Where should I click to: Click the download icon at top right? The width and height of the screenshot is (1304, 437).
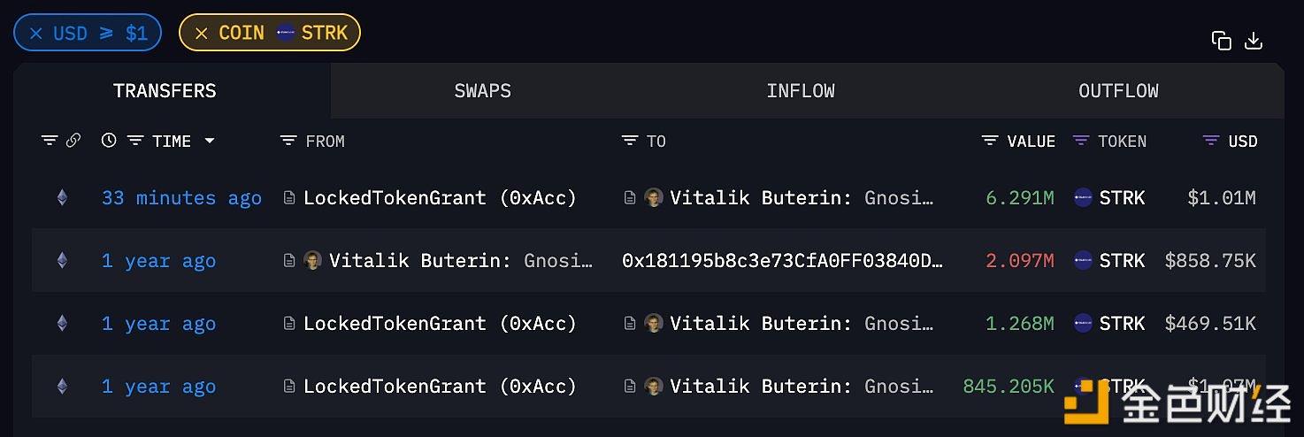click(x=1254, y=41)
